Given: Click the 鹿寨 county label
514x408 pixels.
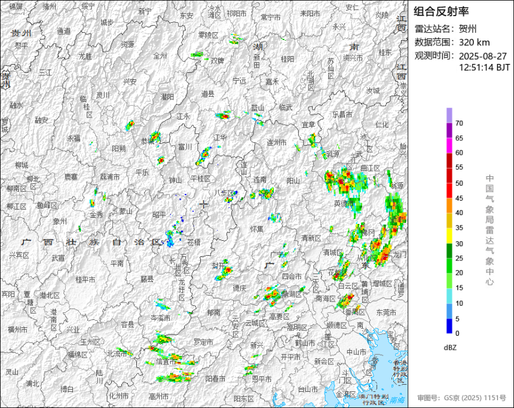Looking at the screenshot, I should click(x=71, y=177).
